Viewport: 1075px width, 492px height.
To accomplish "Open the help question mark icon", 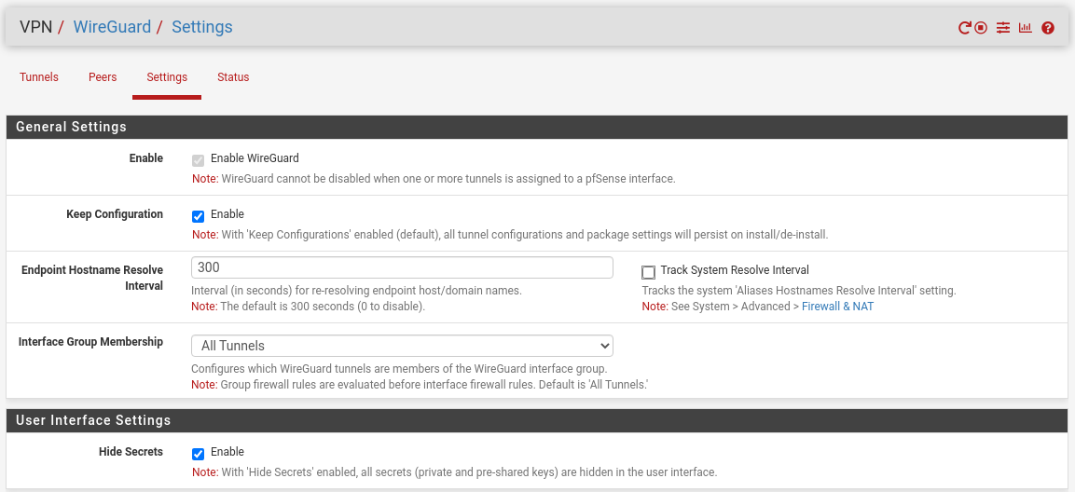I will pyautogui.click(x=1048, y=28).
